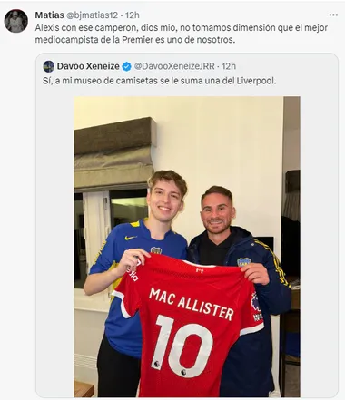Open the quoted tweet's 12h timestamp
Screen dimensions: 345x400
pos(229,66)
